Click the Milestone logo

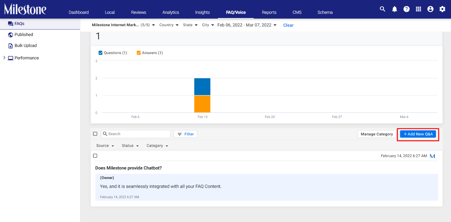pyautogui.click(x=25, y=9)
